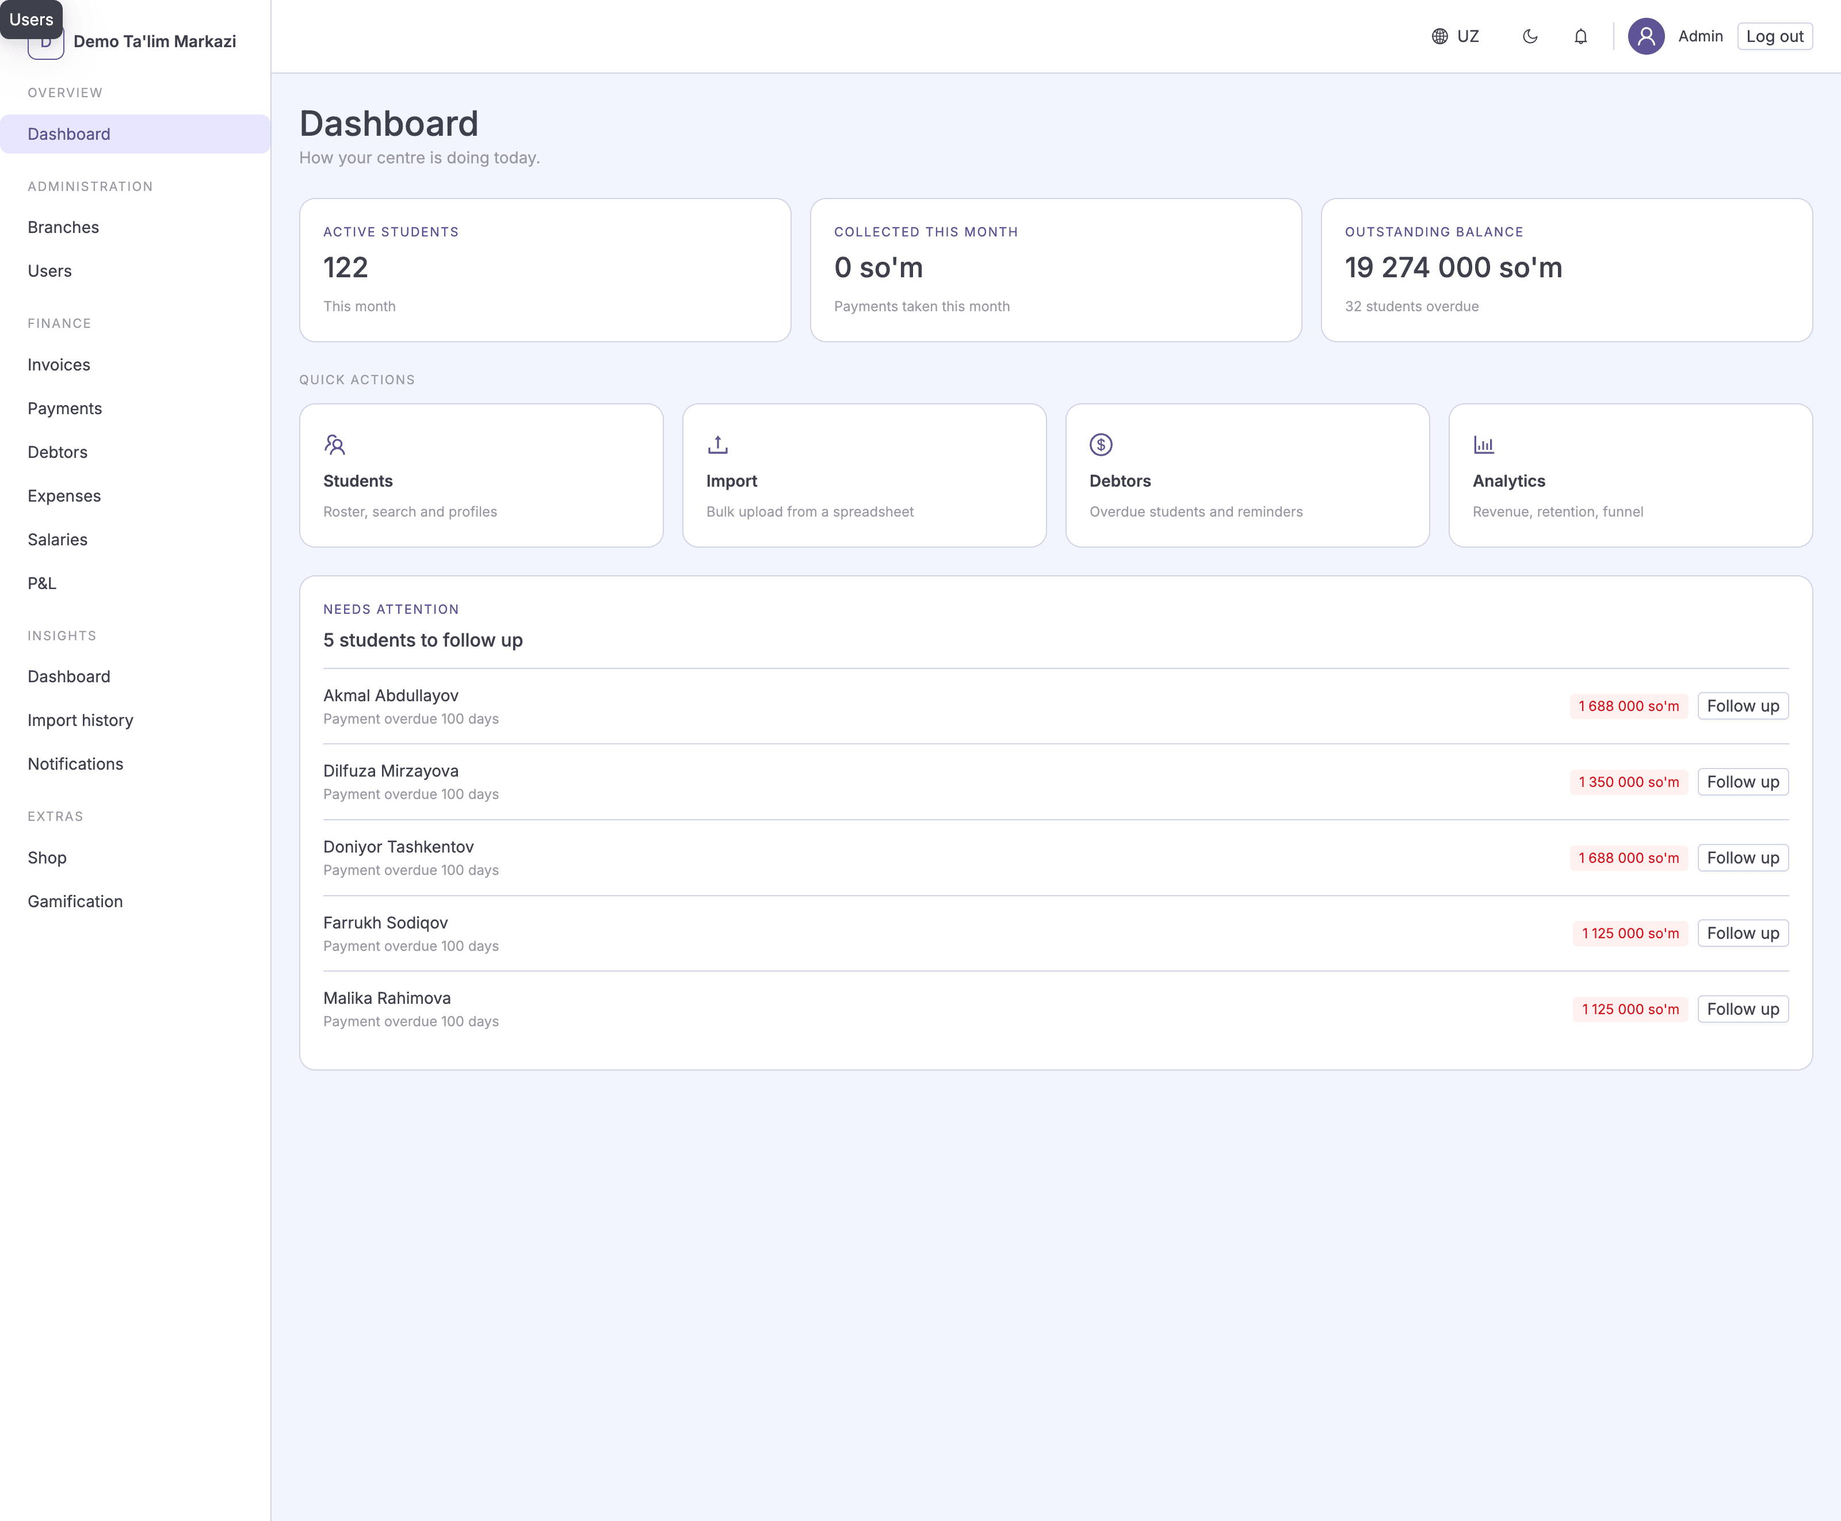Image resolution: width=1841 pixels, height=1521 pixels.
Task: Click Akmal Abdullayov's name
Action: [x=391, y=695]
